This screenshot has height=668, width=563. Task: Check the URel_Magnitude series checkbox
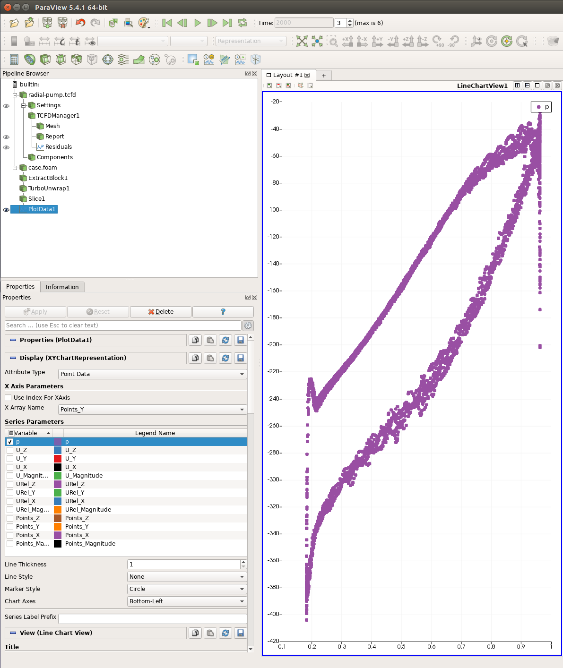[x=10, y=510]
